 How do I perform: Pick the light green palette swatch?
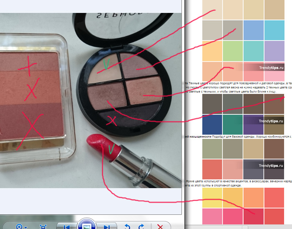(x=233, y=50)
